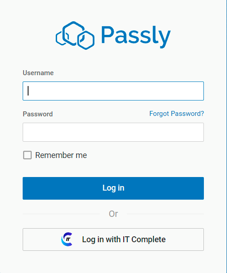Click the Password field label
The image size is (227, 273).
pos(38,114)
